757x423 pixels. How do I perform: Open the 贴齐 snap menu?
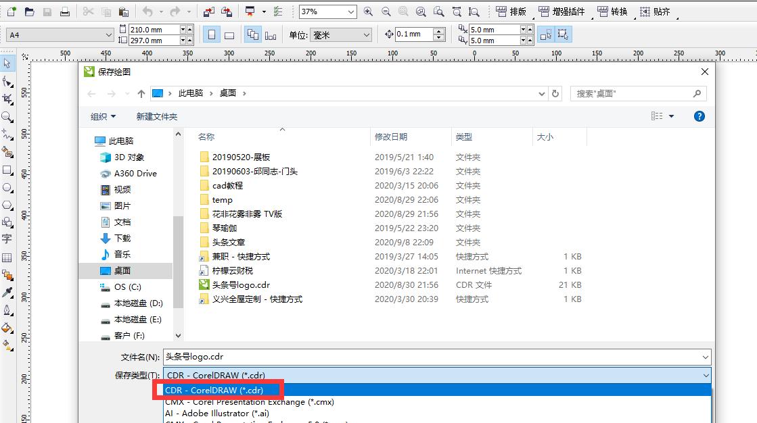coord(660,11)
